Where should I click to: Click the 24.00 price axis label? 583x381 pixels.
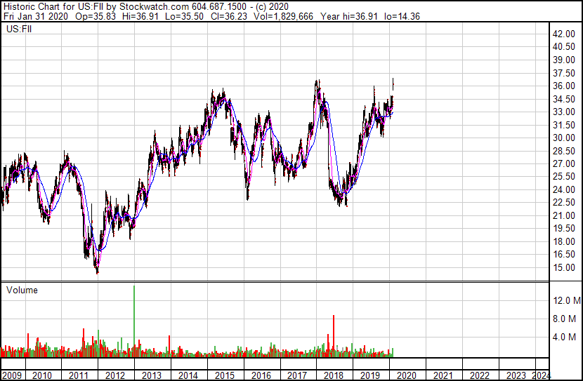(563, 189)
